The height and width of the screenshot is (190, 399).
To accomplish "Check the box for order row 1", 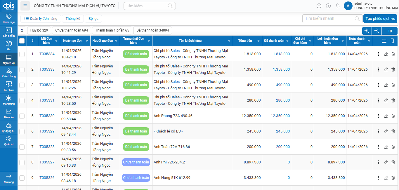I will [x=22, y=54].
